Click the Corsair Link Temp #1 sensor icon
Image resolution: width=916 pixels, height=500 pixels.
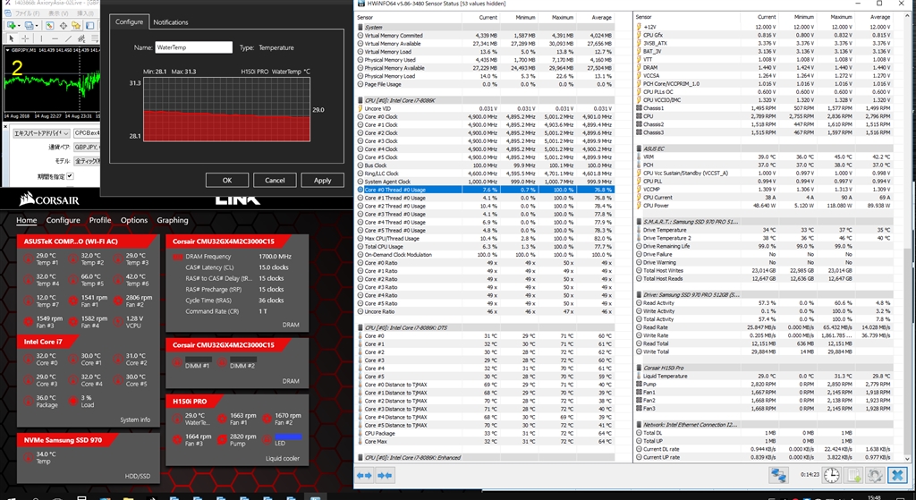click(x=28, y=258)
